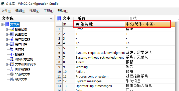Collapse the 文本库 root tree node
Screen dimensions: 179x91
tap(2, 24)
